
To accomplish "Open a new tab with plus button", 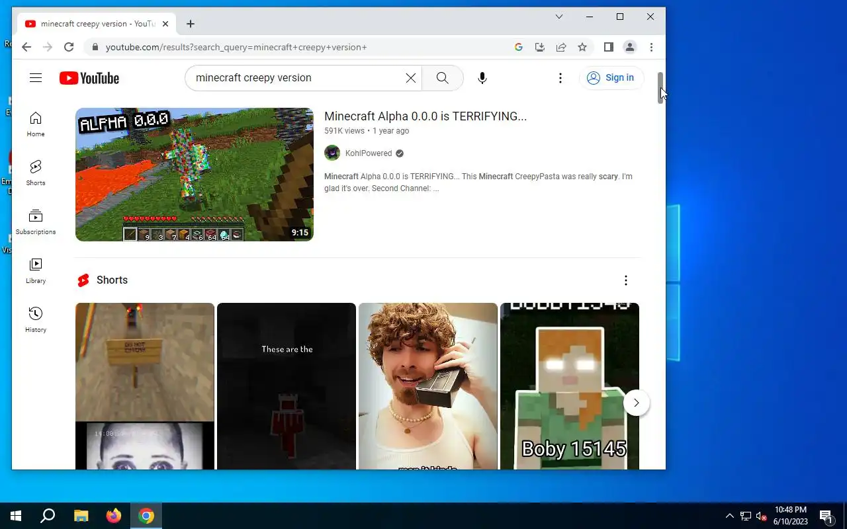I will click(191, 24).
